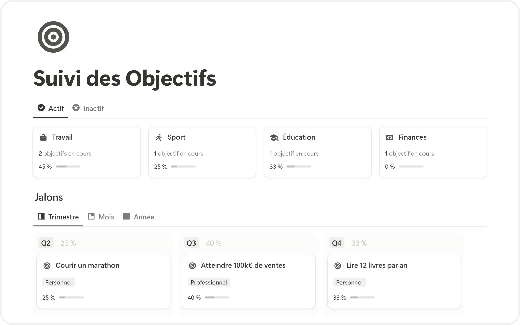
Task: Click the Q3 group label
Action: point(191,243)
